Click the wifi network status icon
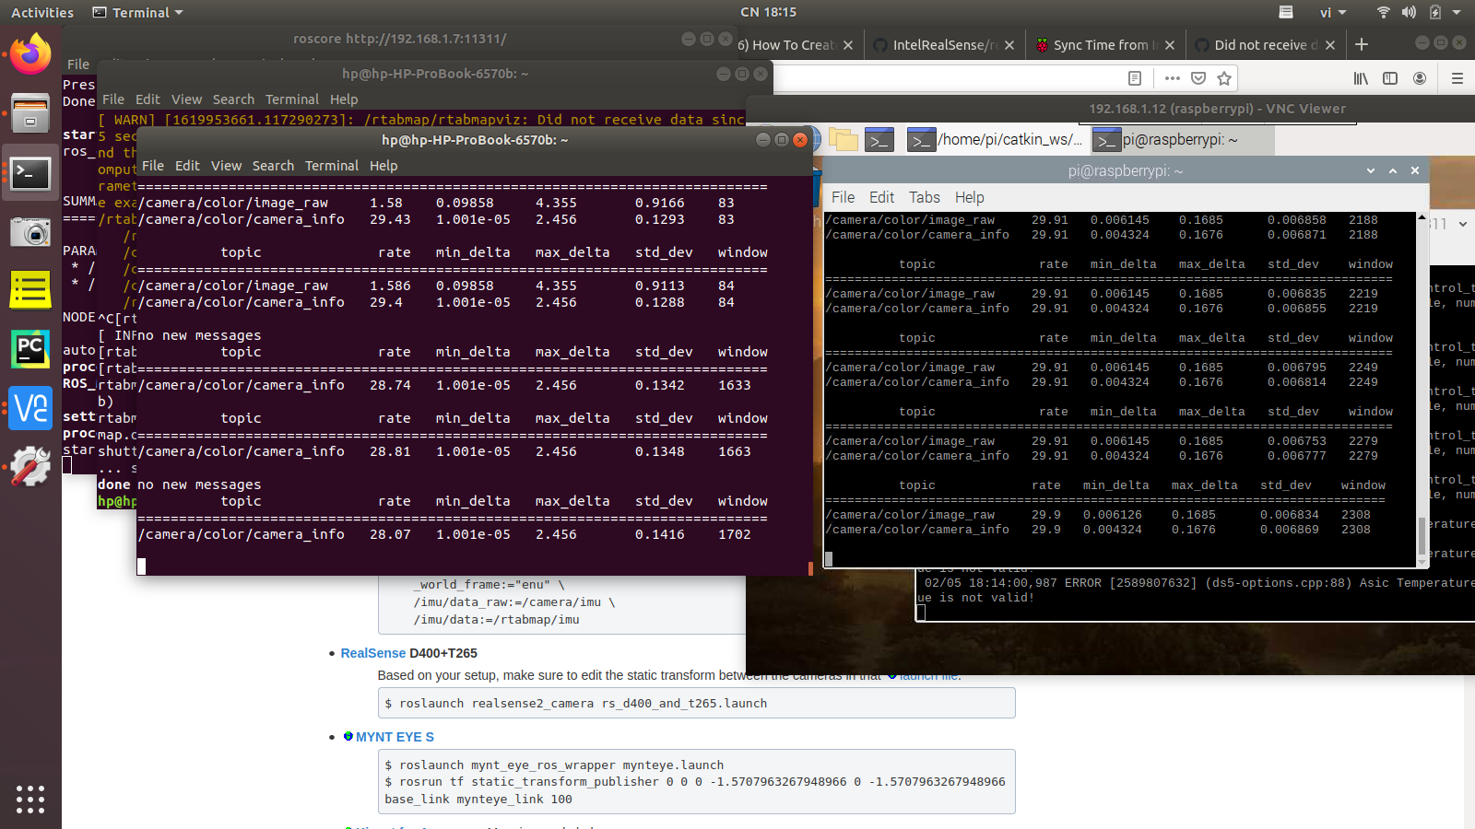Image resolution: width=1475 pixels, height=829 pixels. tap(1383, 12)
